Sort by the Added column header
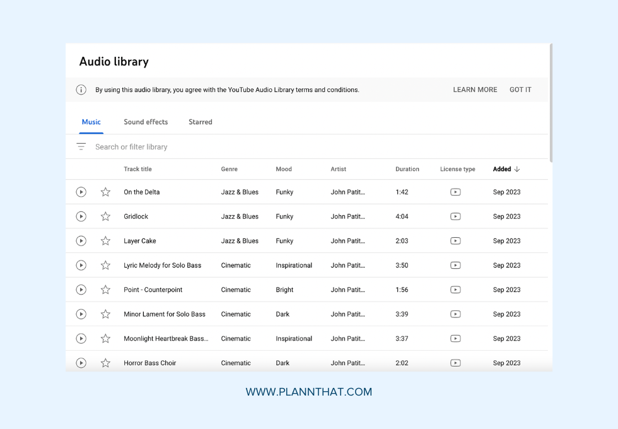The image size is (618, 429). click(x=506, y=169)
